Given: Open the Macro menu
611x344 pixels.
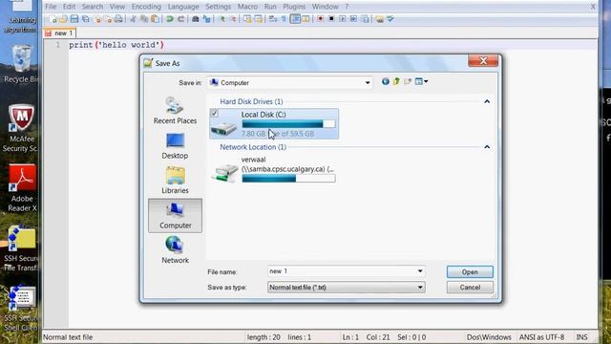Looking at the screenshot, I should tap(247, 7).
